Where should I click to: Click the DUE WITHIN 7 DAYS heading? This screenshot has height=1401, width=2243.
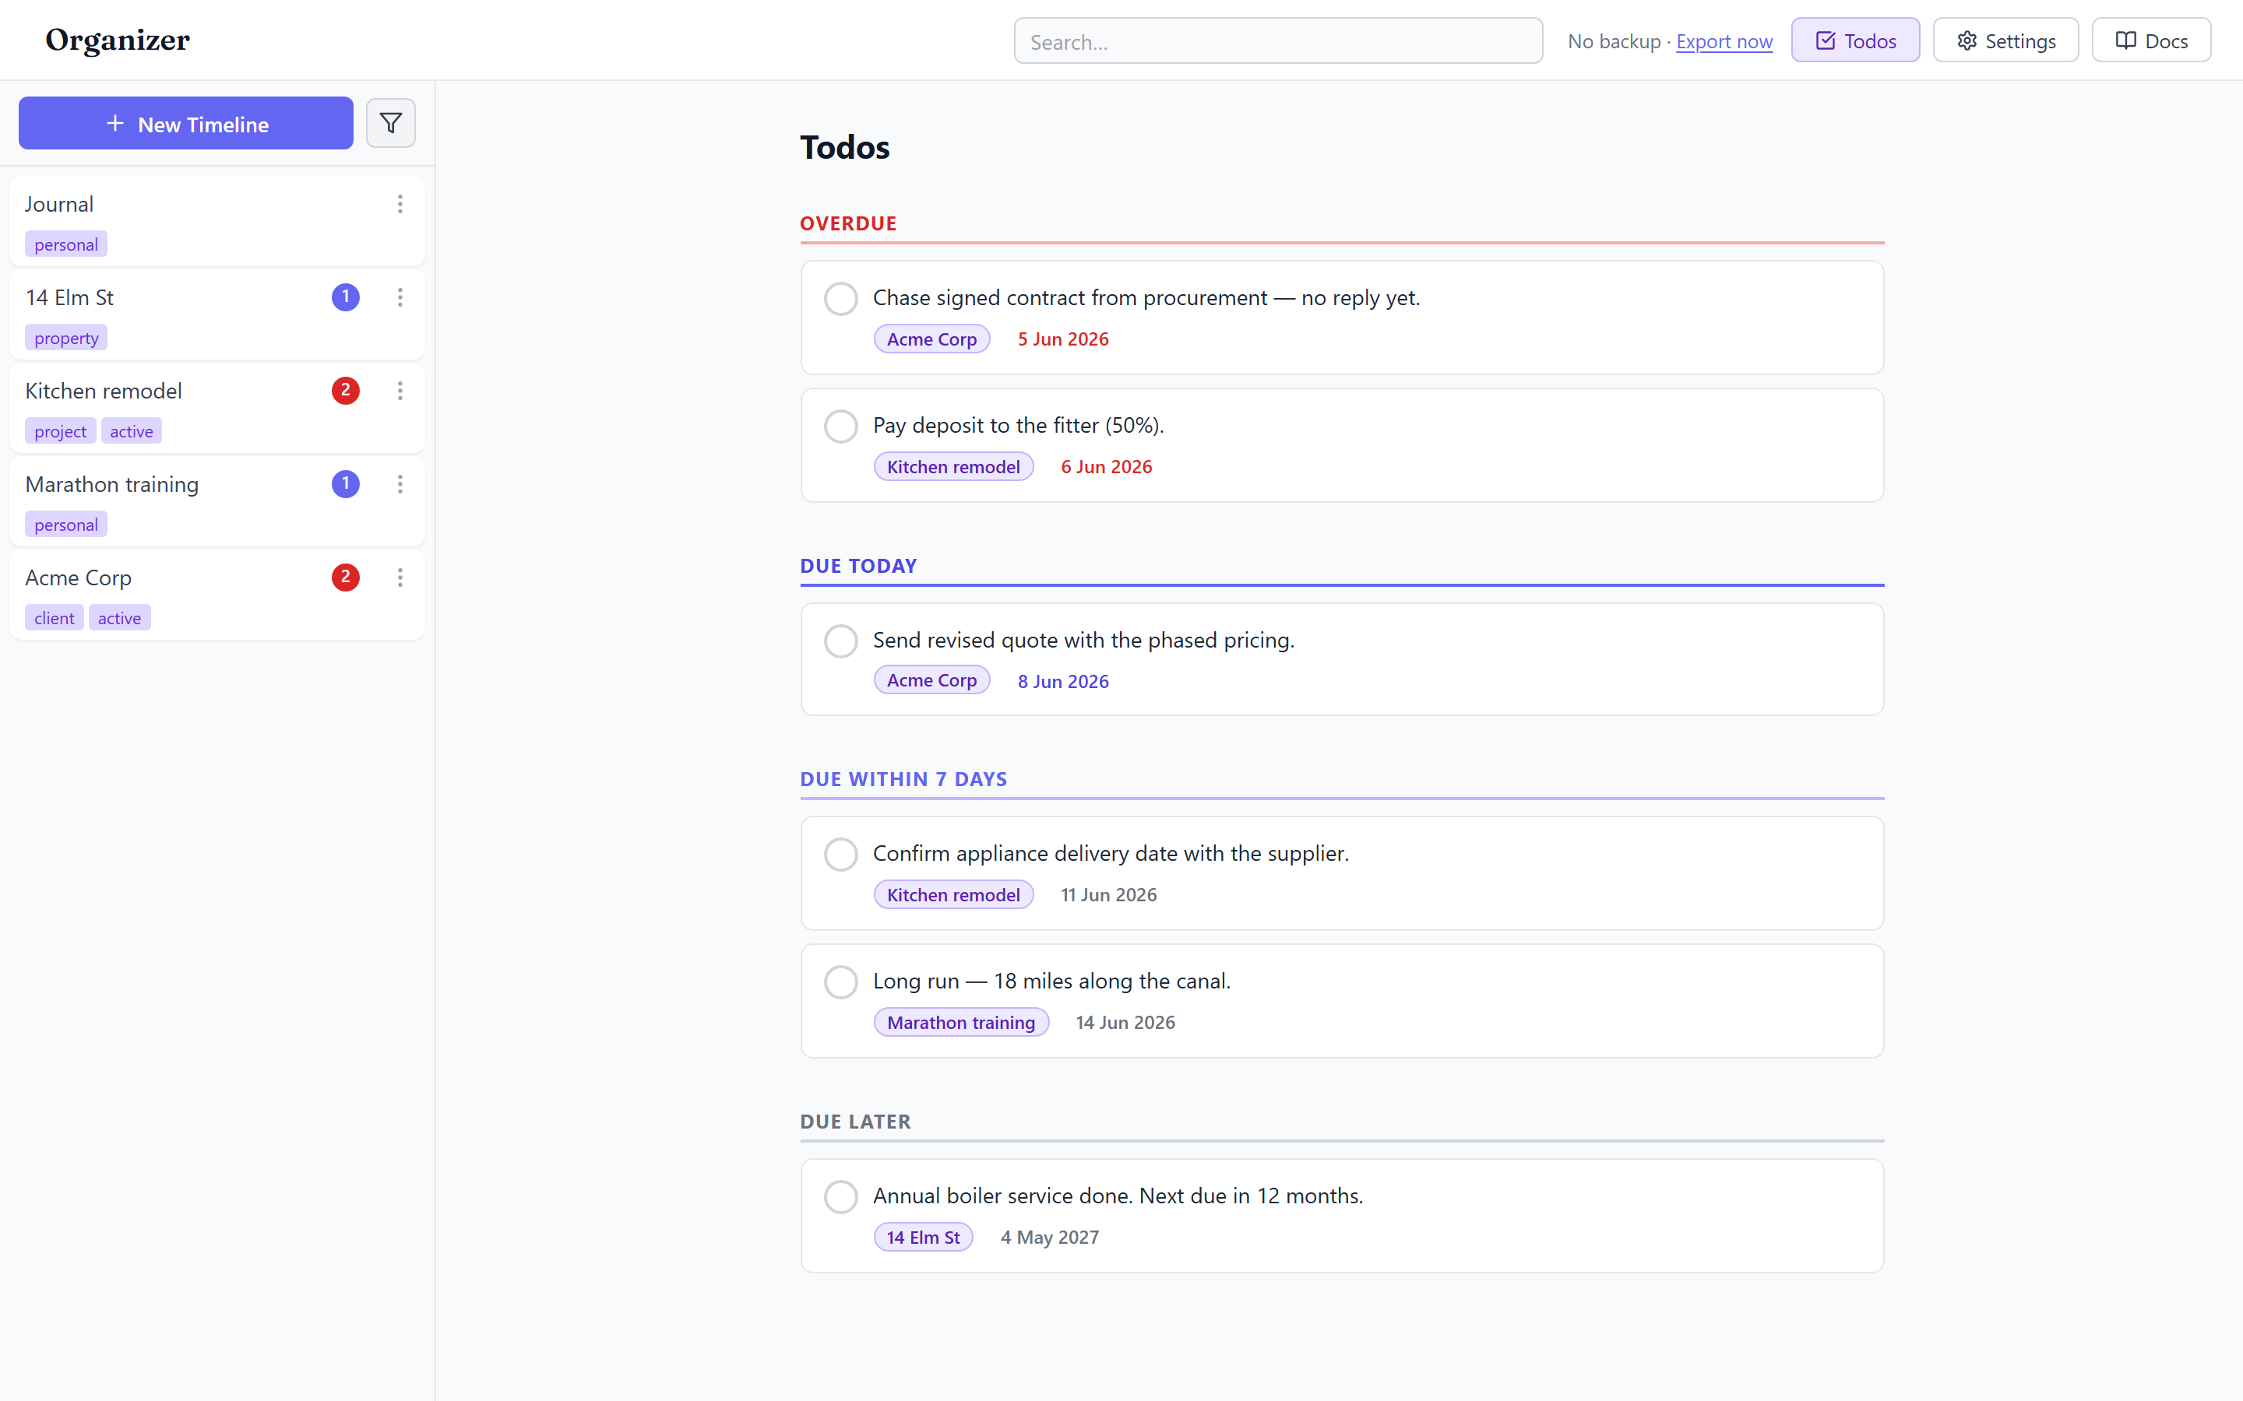[903, 780]
